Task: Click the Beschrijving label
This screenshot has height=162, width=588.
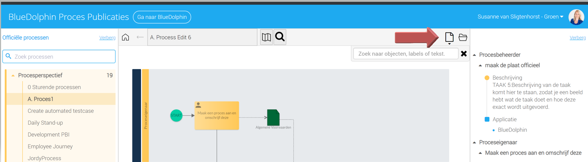Action: tap(507, 78)
